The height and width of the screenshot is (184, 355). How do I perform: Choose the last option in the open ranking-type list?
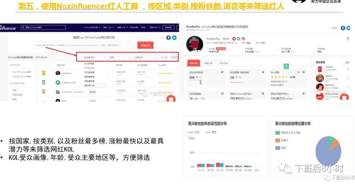[89, 85]
